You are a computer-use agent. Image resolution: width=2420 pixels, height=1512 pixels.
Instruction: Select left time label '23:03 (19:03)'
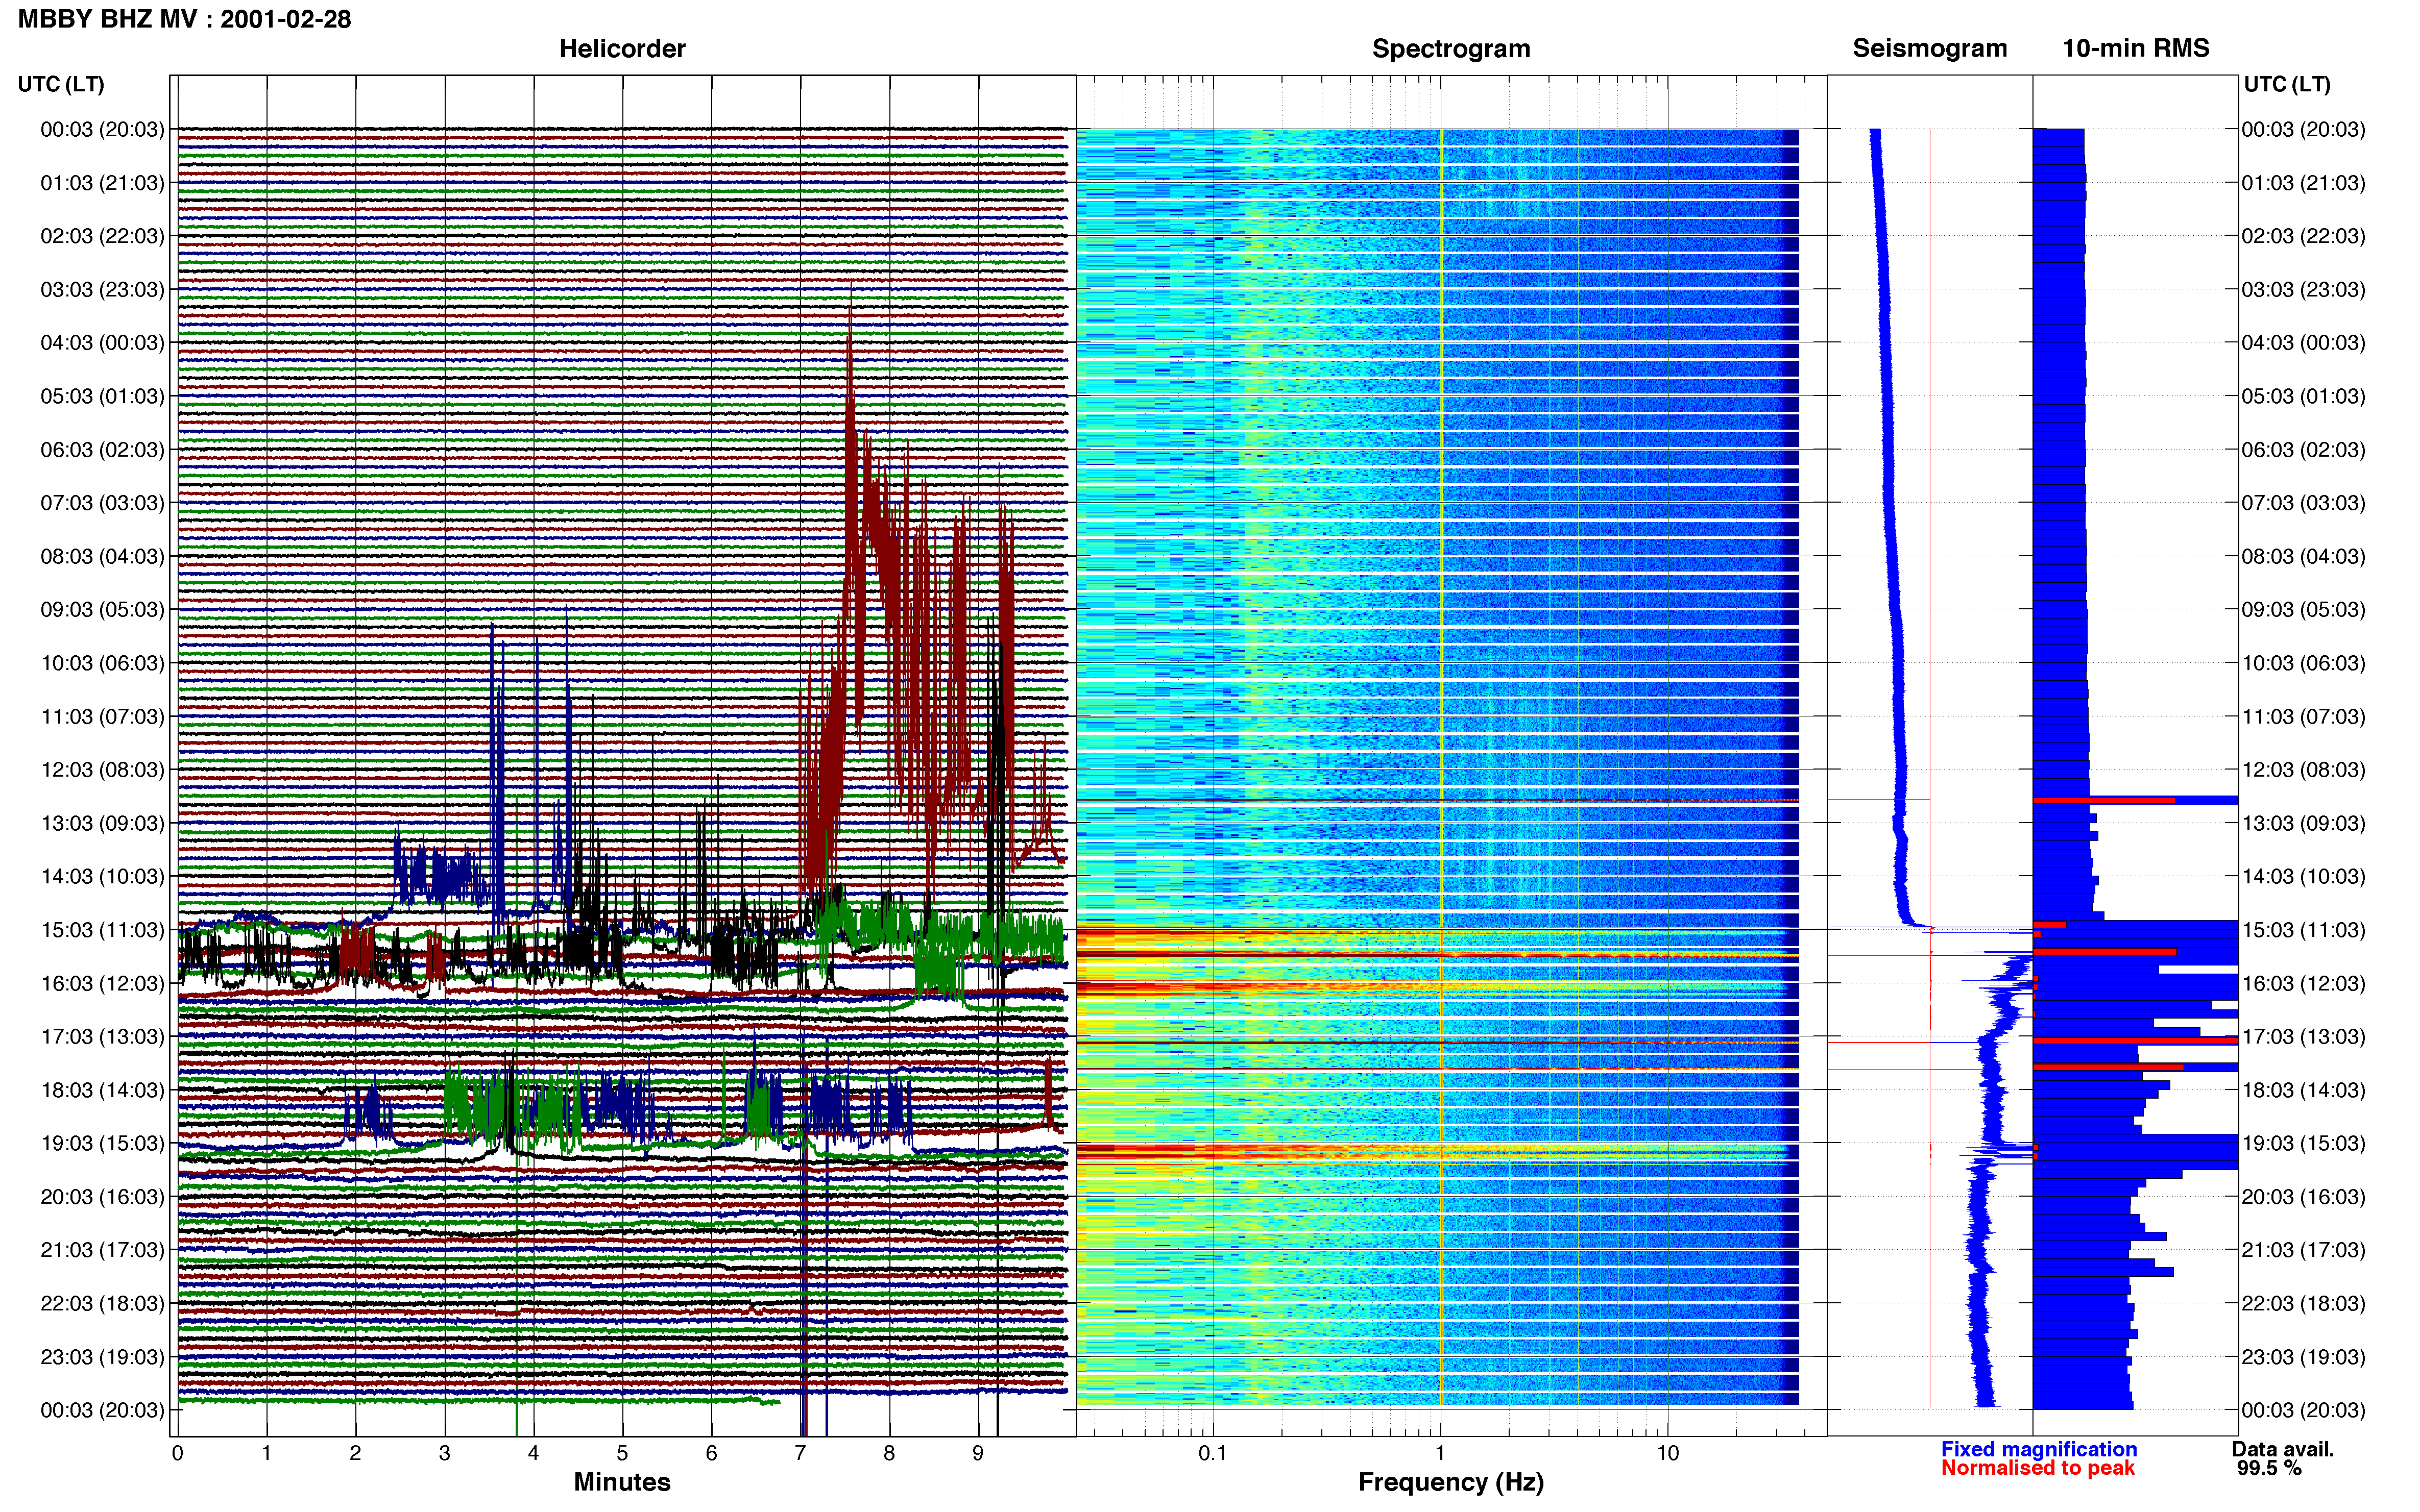(102, 1357)
